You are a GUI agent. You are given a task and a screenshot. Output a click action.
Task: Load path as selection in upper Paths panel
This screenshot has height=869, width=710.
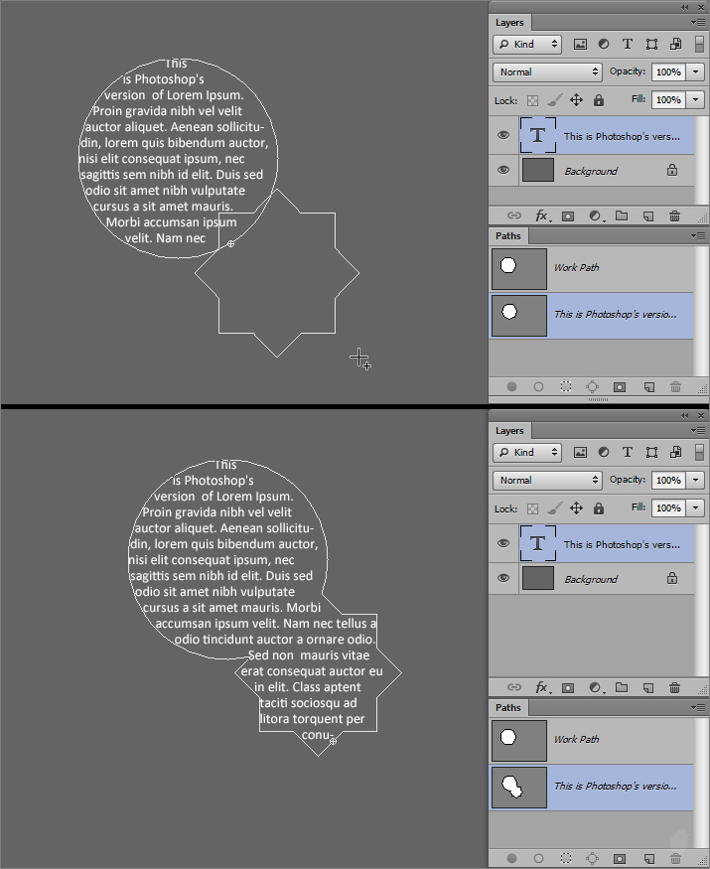click(x=565, y=386)
